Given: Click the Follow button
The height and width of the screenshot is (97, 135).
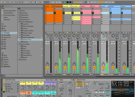Looking at the screenshot, I should (x=8, y=2).
